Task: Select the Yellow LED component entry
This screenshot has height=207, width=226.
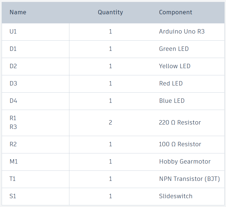Action: 175,66
